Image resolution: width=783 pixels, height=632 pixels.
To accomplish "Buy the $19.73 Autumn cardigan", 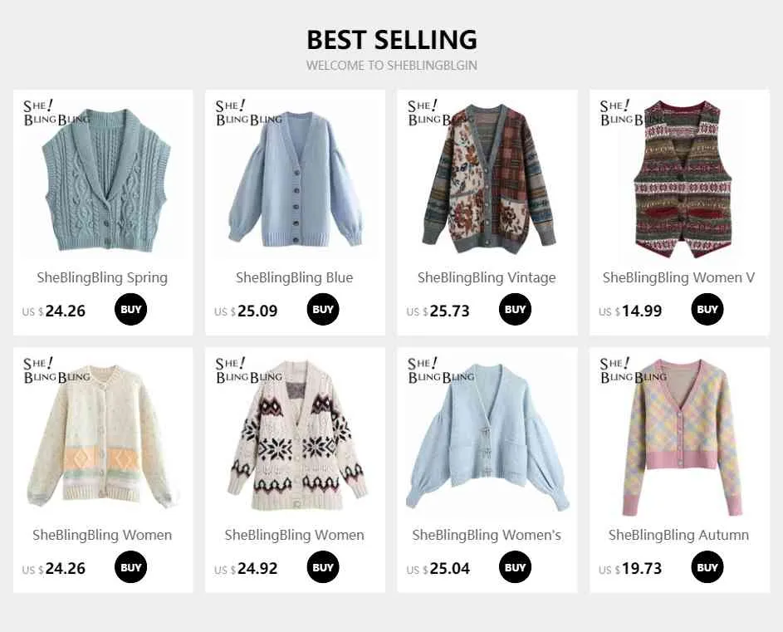I will 707,568.
